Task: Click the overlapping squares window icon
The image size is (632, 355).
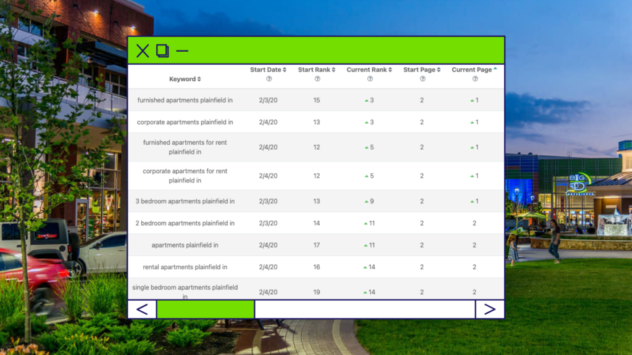Action: (162, 51)
